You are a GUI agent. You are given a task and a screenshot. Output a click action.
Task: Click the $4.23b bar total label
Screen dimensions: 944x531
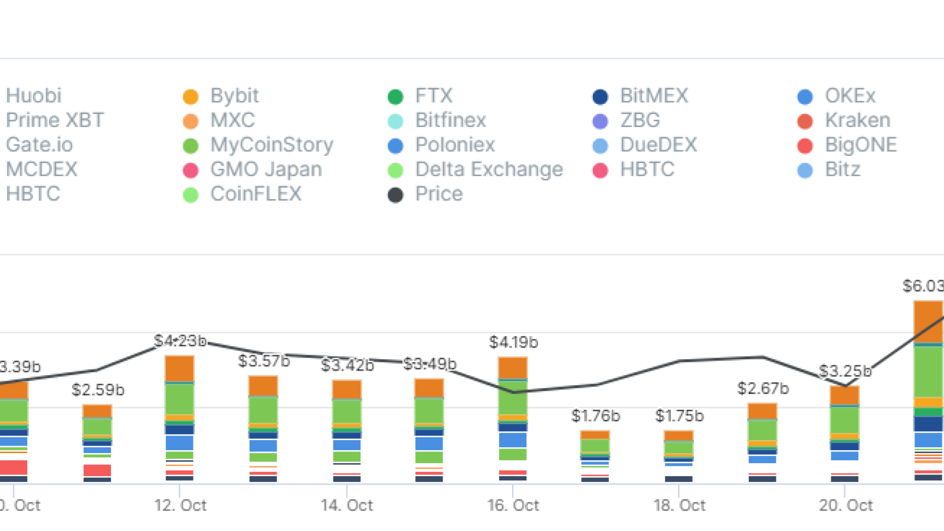(x=180, y=341)
